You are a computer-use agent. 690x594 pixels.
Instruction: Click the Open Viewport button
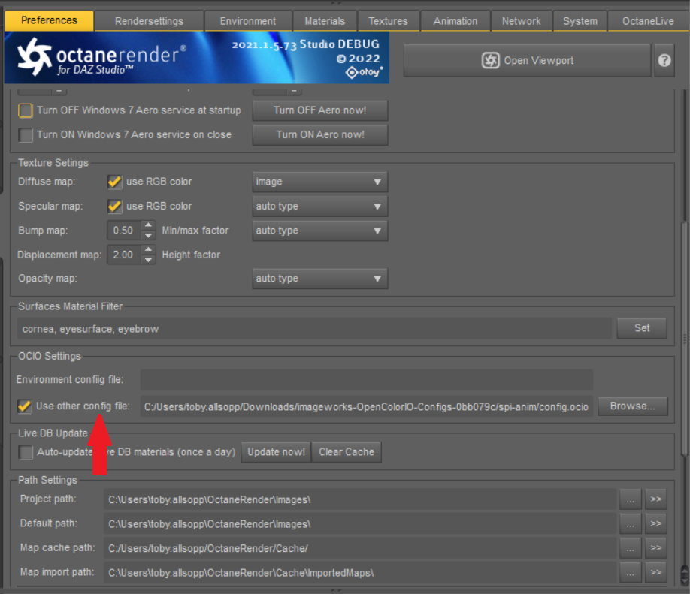(x=527, y=60)
